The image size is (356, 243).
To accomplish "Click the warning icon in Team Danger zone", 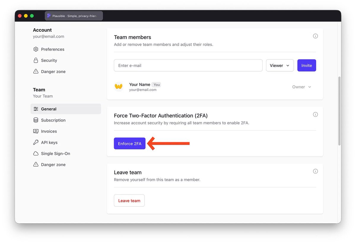I will pos(36,165).
